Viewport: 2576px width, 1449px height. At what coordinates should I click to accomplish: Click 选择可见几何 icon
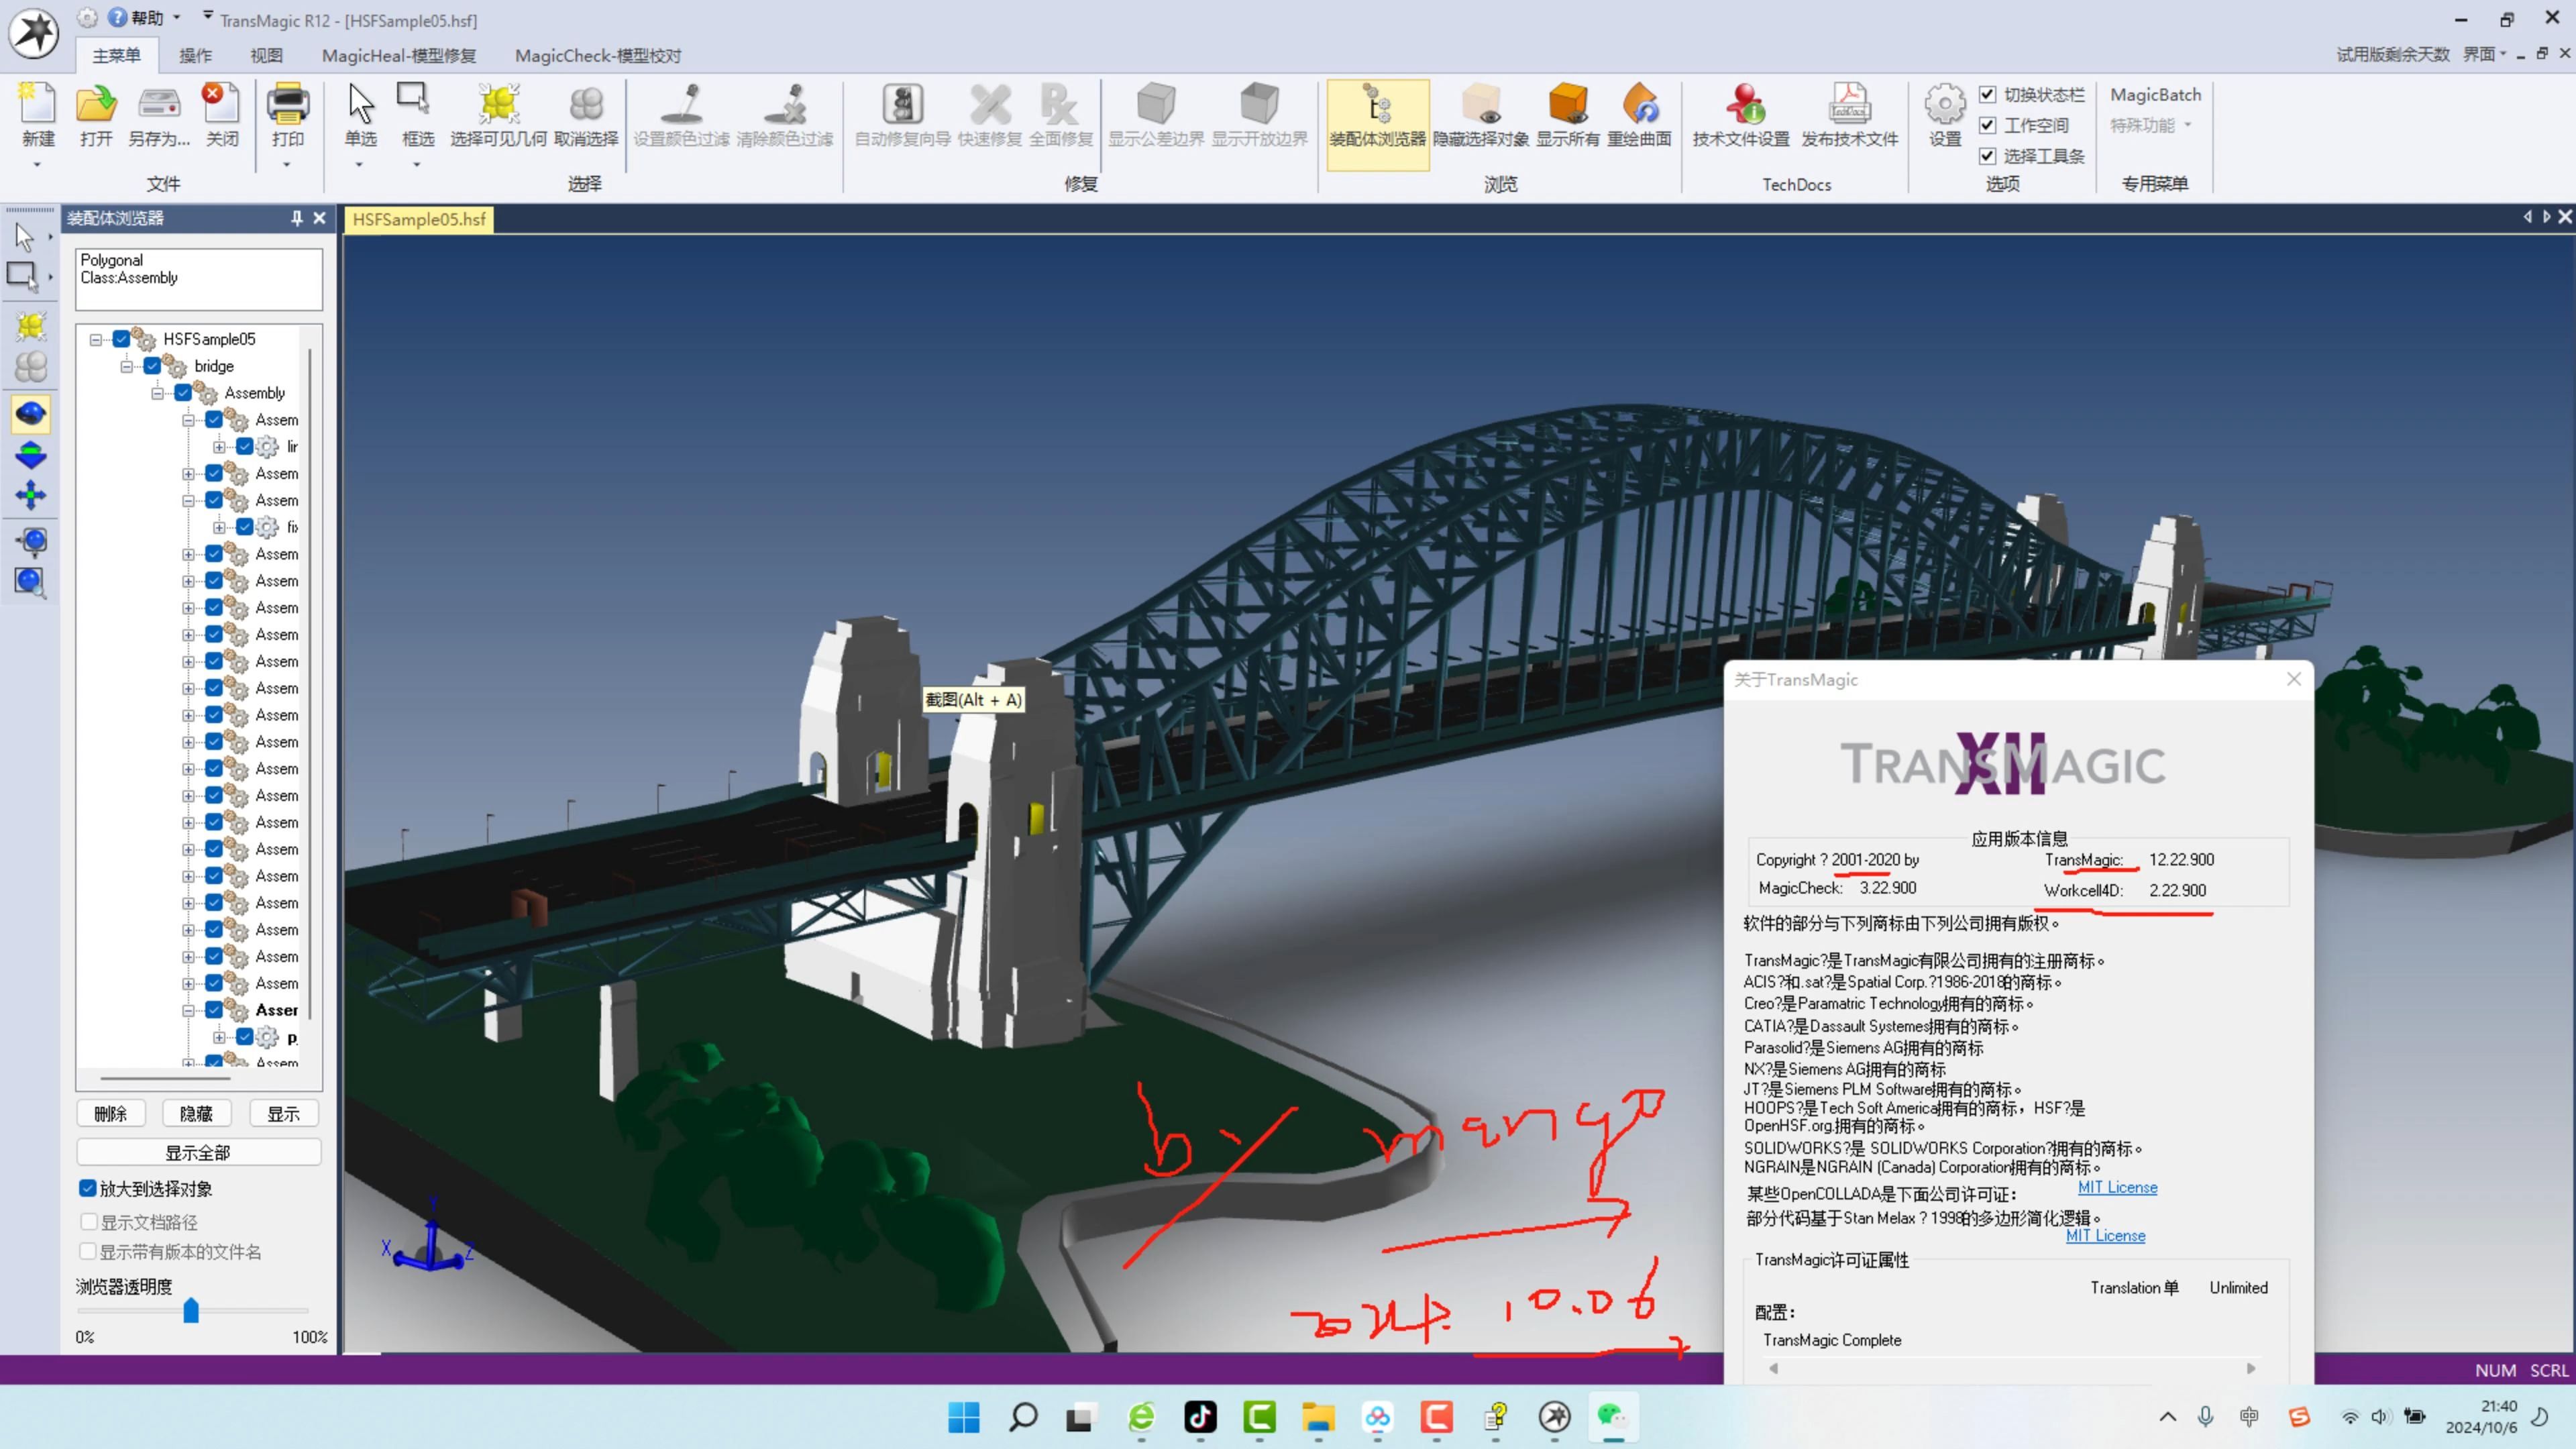pyautogui.click(x=498, y=103)
